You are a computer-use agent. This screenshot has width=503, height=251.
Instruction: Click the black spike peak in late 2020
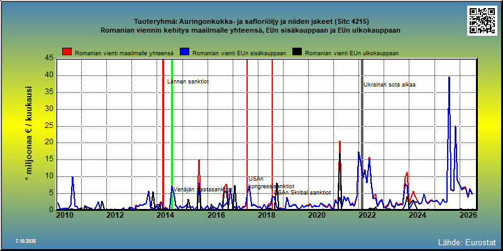click(x=340, y=154)
